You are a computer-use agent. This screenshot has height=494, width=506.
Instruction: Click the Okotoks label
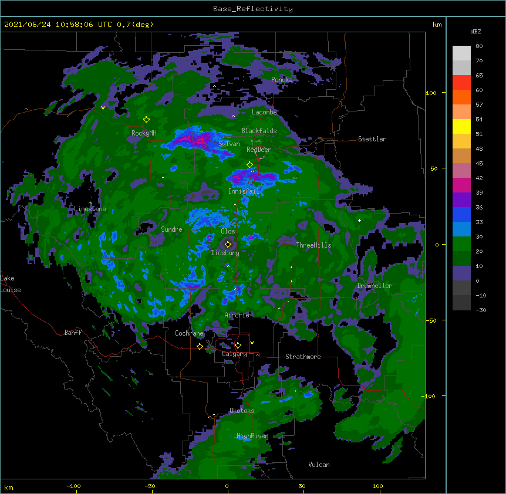point(242,411)
